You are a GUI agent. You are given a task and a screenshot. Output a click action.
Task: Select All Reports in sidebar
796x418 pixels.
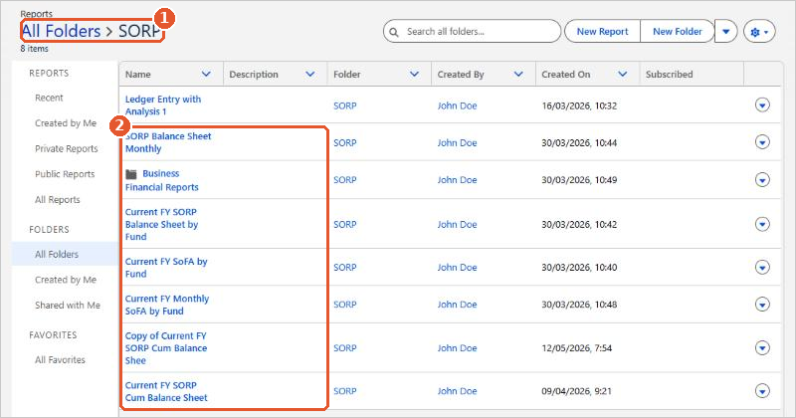tap(58, 200)
